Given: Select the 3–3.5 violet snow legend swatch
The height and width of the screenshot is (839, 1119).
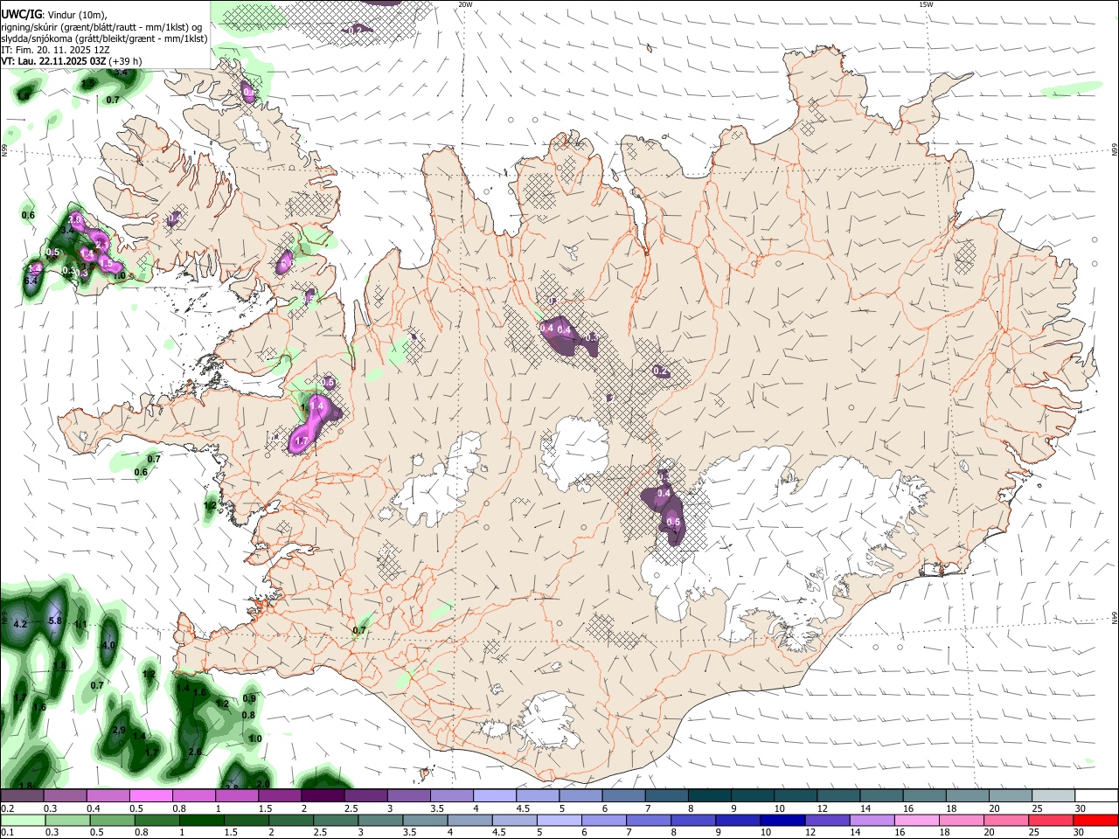Looking at the screenshot, I should pos(407,796).
